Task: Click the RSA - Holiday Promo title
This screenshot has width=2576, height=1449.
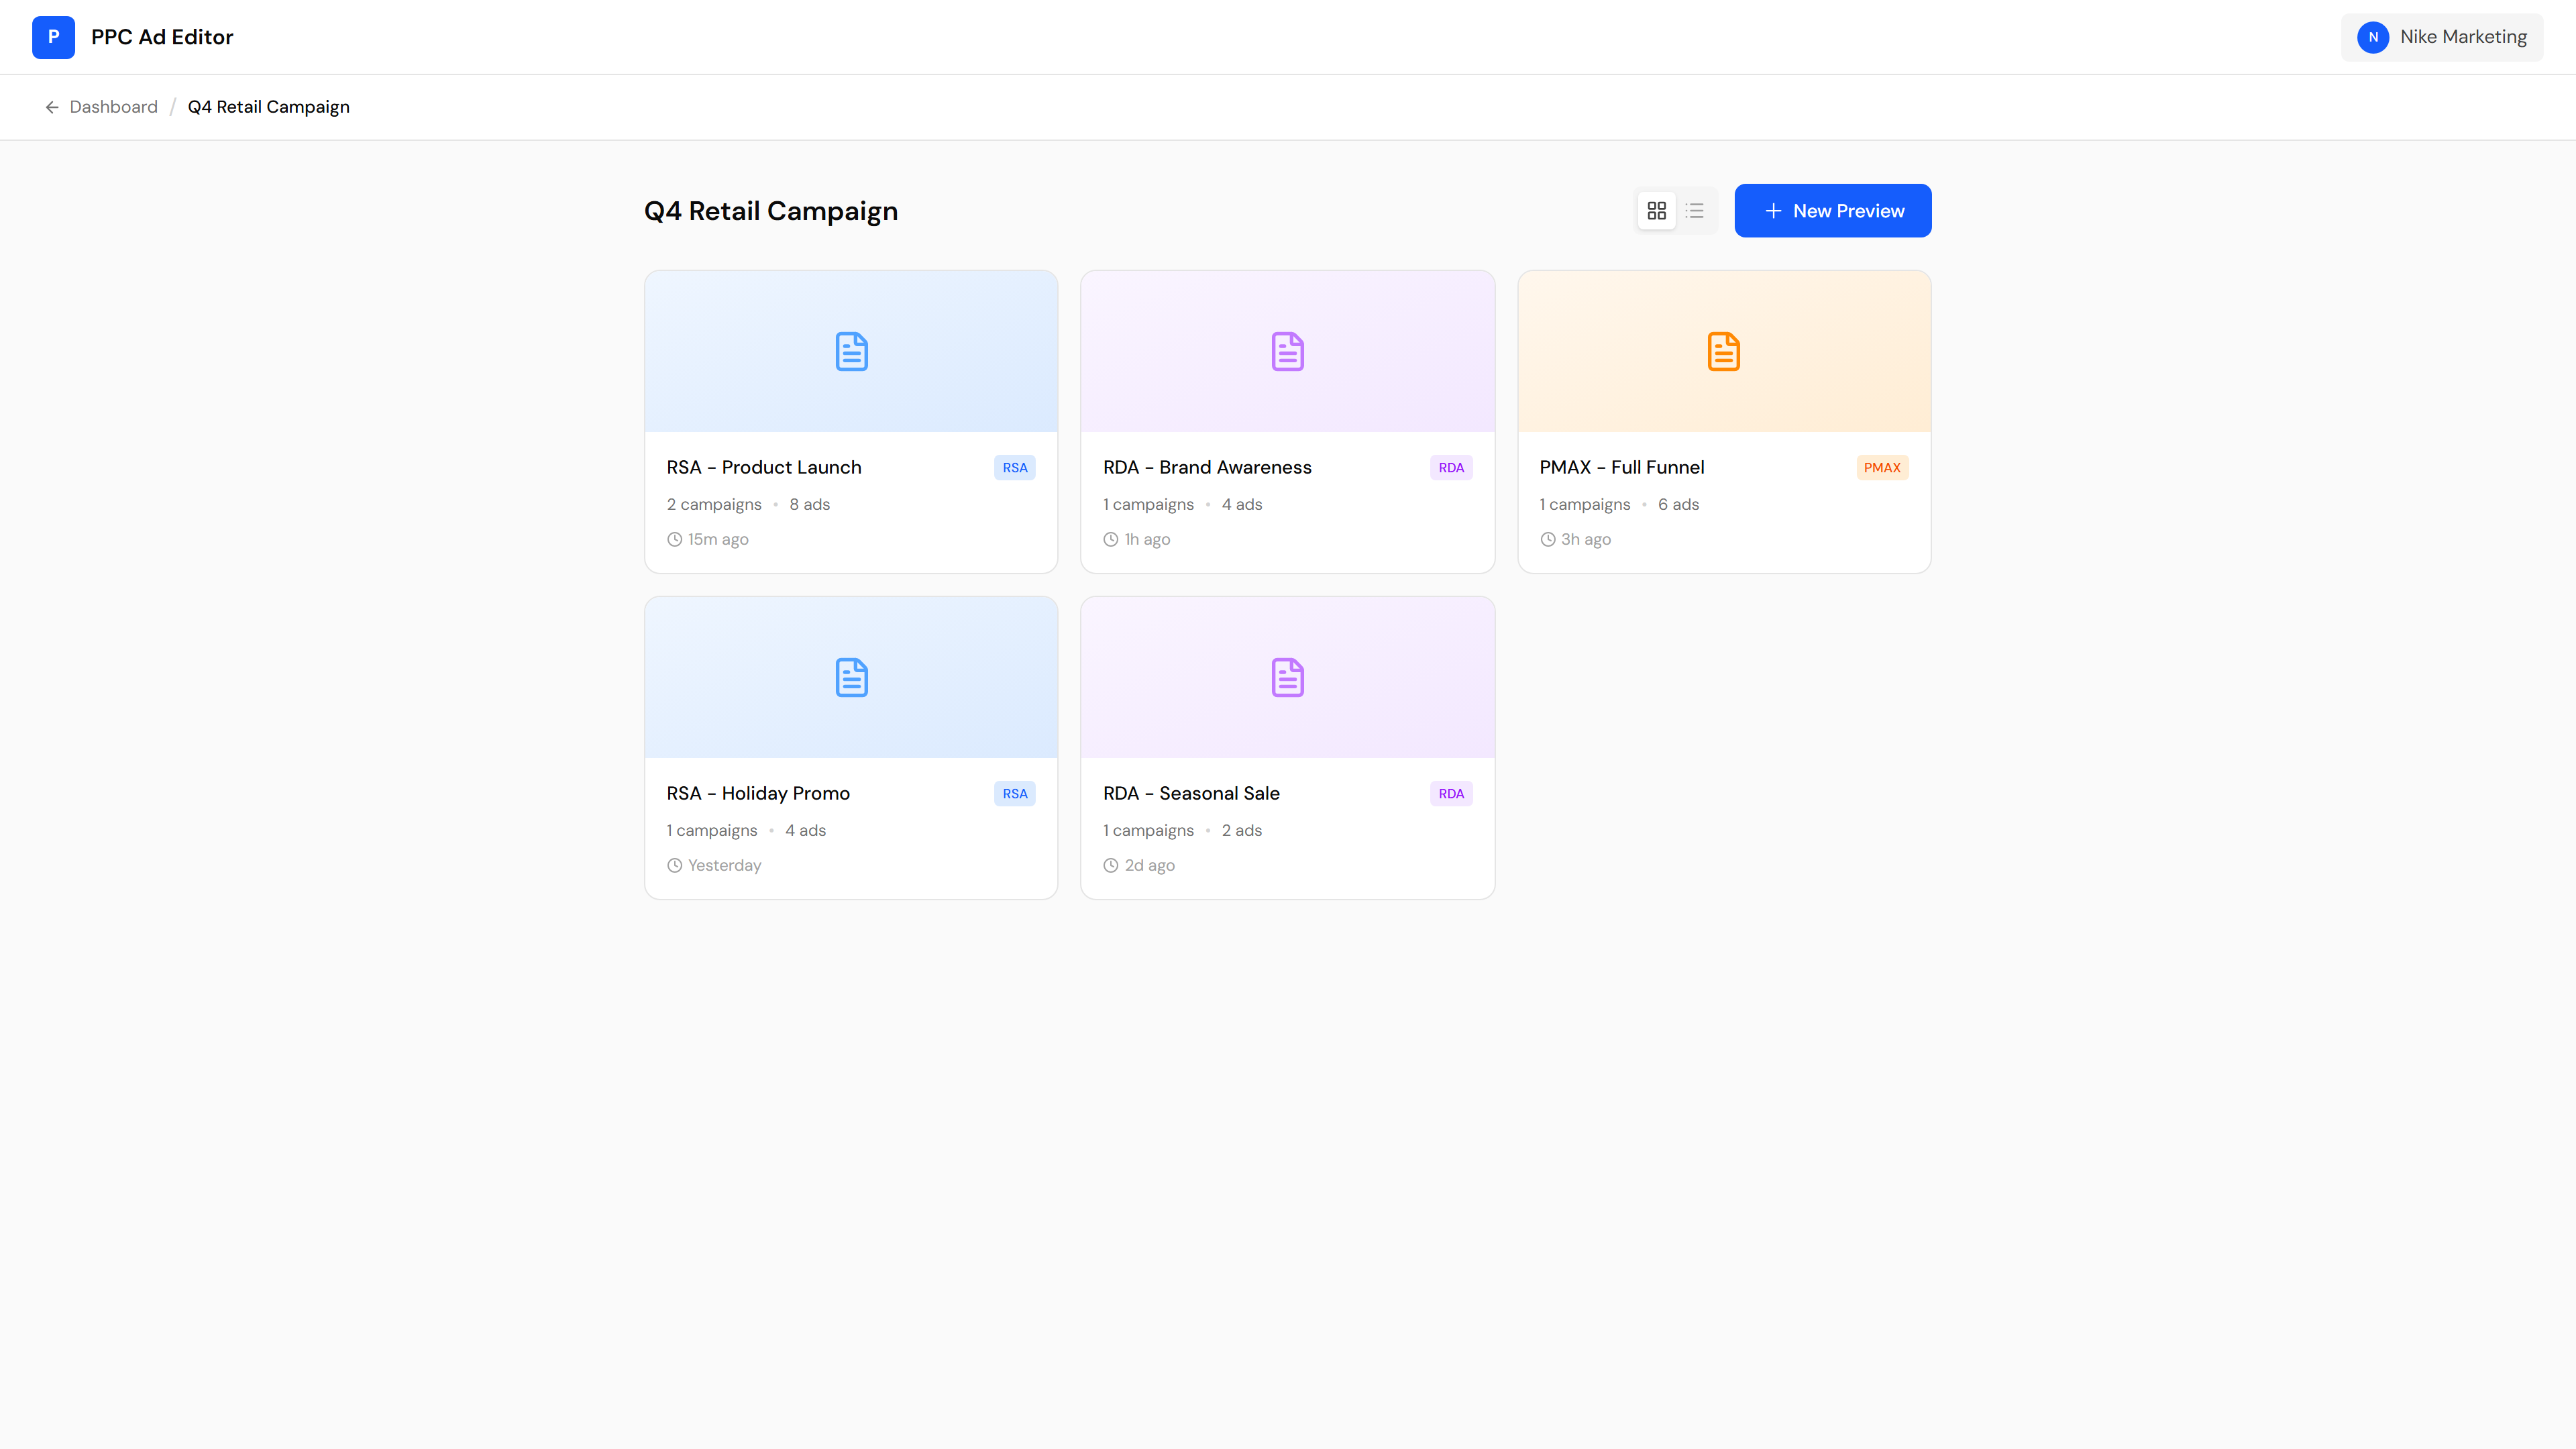Action: [758, 793]
